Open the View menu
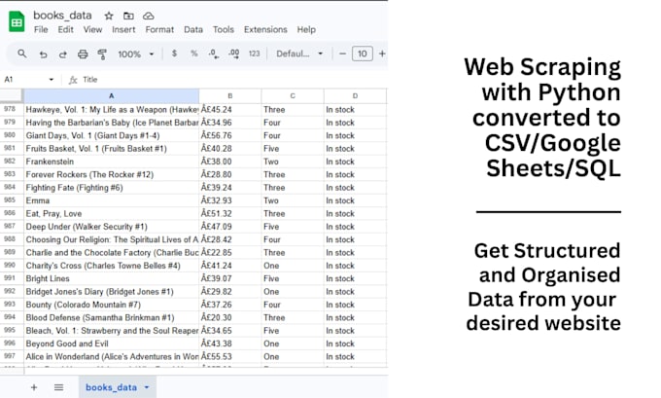The height and width of the screenshot is (398, 661). [92, 29]
